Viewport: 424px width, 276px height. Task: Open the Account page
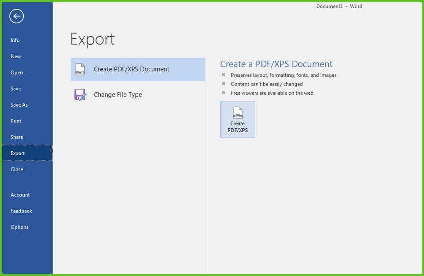click(20, 195)
